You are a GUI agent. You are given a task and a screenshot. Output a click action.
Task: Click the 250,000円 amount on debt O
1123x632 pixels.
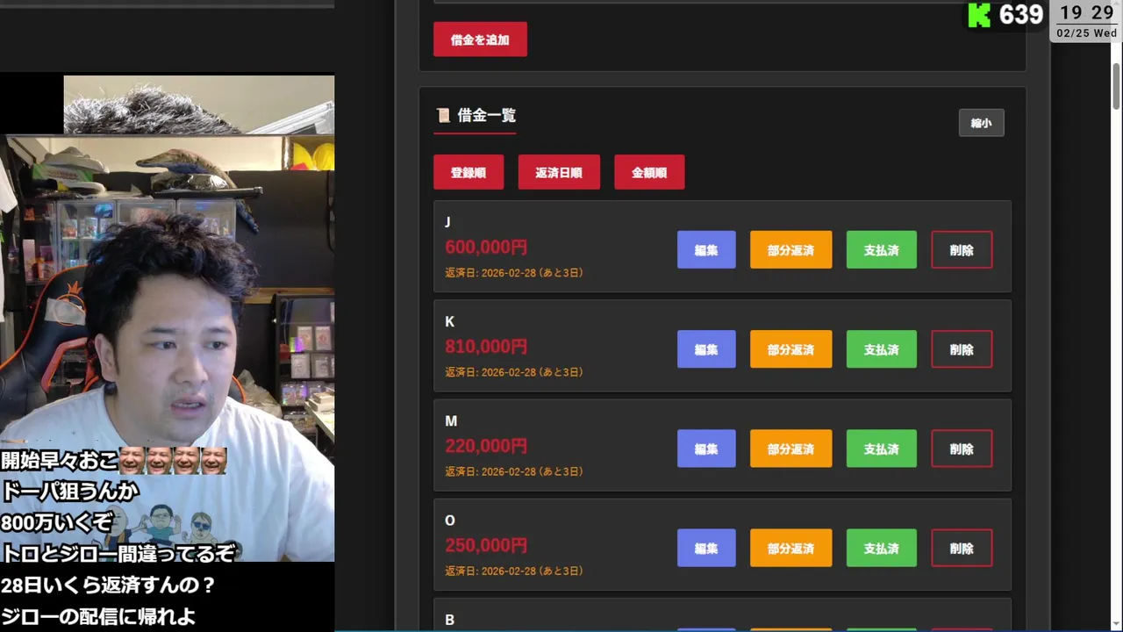click(486, 545)
